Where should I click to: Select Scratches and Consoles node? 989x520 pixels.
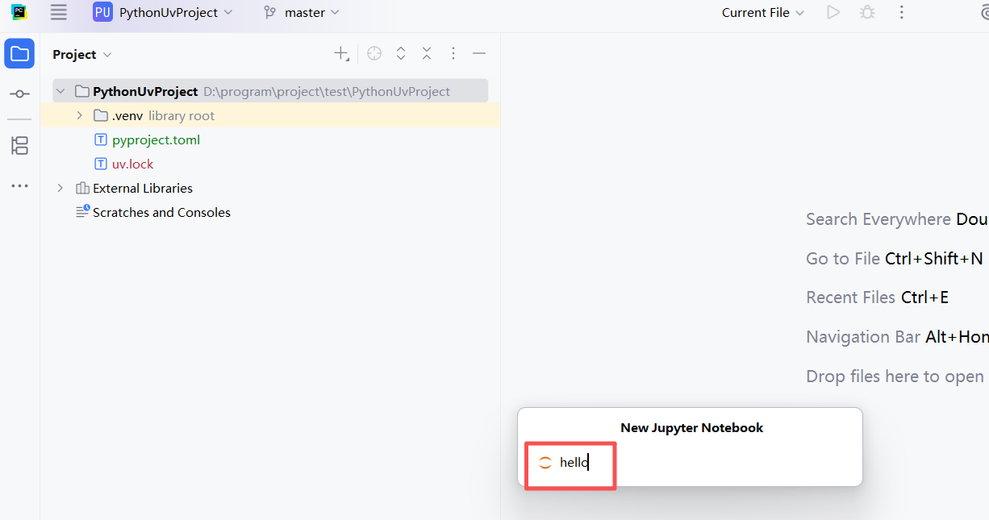pyautogui.click(x=161, y=212)
